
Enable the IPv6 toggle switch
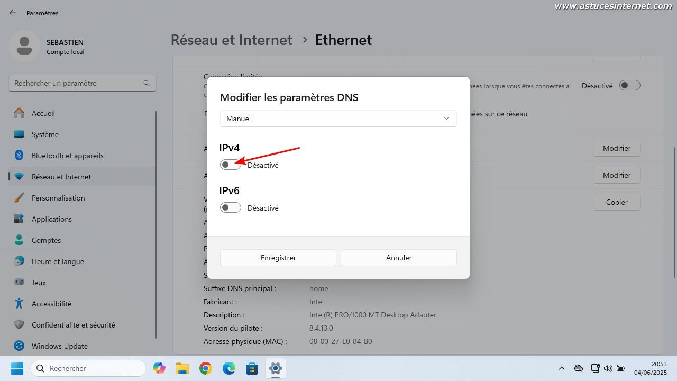(x=231, y=207)
